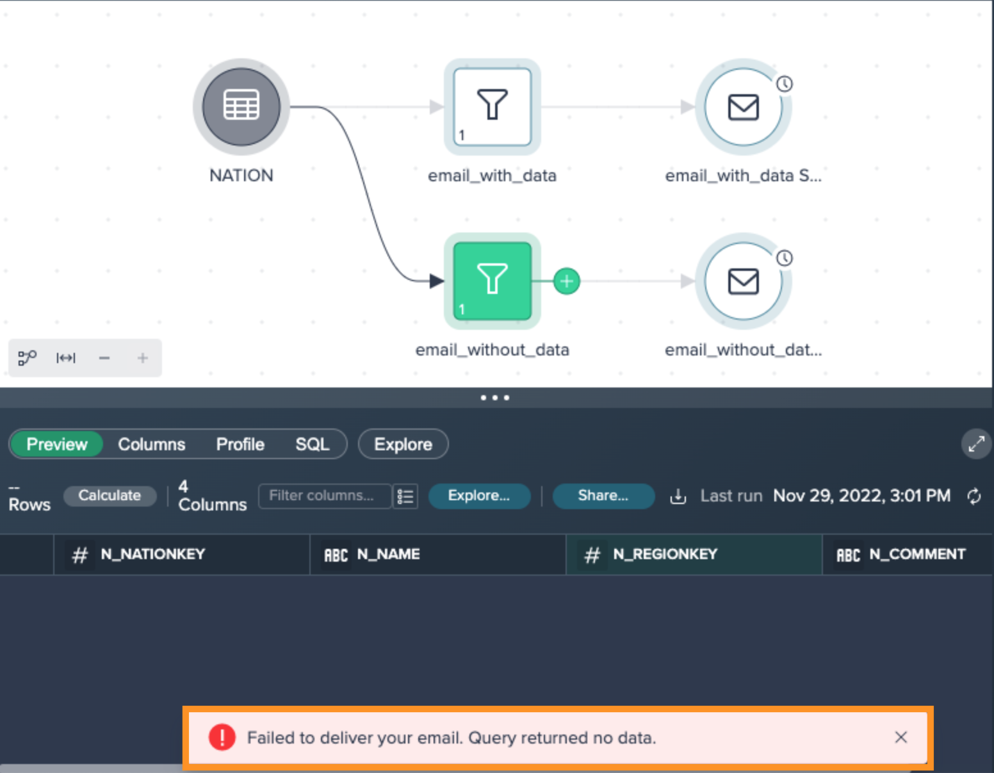Click the Explore... button above the data grid
Screen dimensions: 994x773
479,495
